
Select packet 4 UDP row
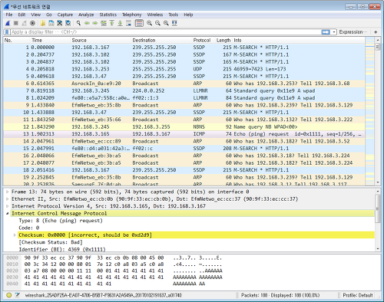[x=184, y=69]
